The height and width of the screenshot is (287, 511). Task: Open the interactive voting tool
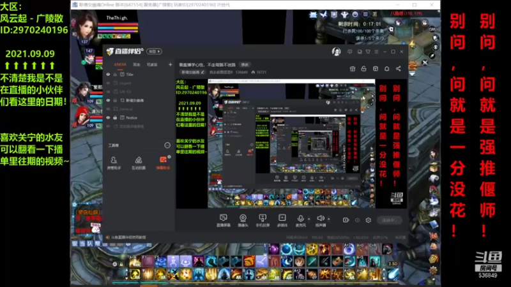(139, 163)
